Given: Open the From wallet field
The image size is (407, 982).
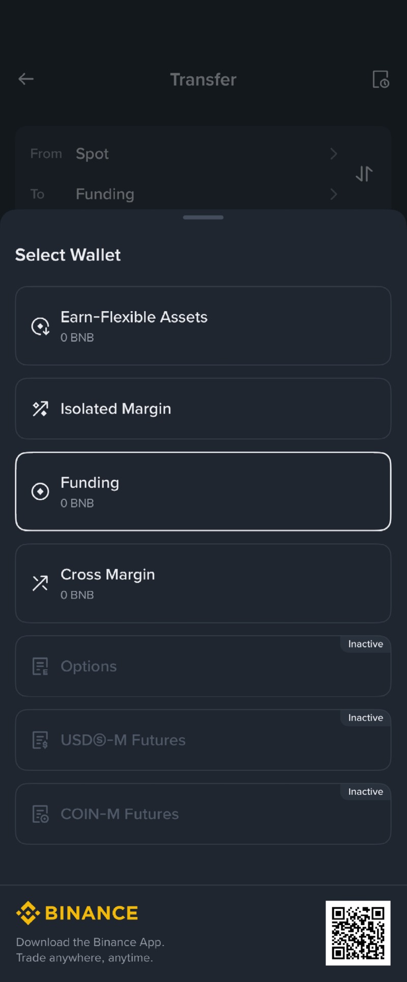Looking at the screenshot, I should tap(178, 154).
